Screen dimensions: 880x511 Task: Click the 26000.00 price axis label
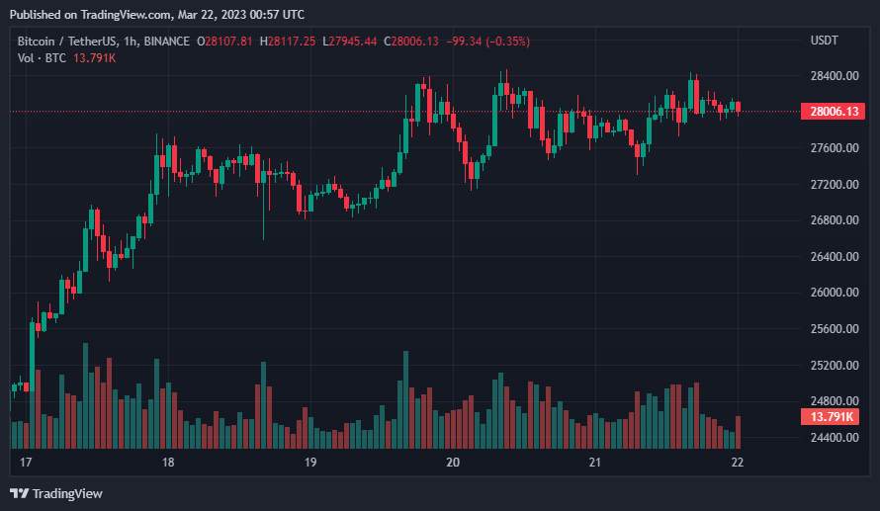(835, 293)
